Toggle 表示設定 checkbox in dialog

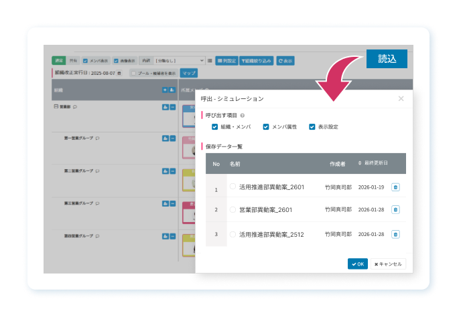point(312,126)
